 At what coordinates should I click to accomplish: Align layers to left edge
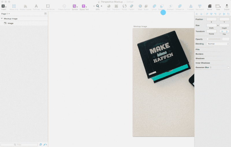[x=207, y=14]
